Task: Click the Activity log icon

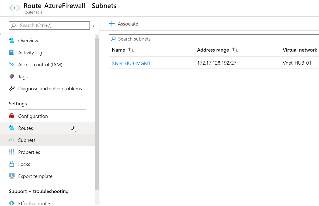Action: click(12, 53)
